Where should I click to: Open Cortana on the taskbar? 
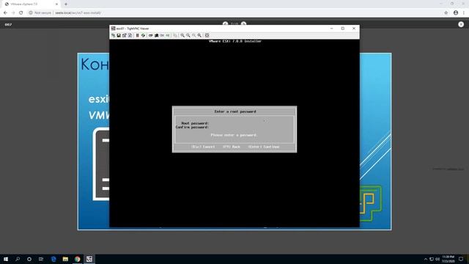(x=29, y=259)
